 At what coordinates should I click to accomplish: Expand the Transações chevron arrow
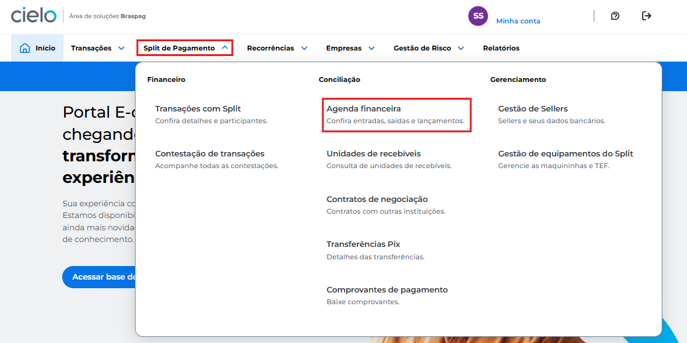121,48
